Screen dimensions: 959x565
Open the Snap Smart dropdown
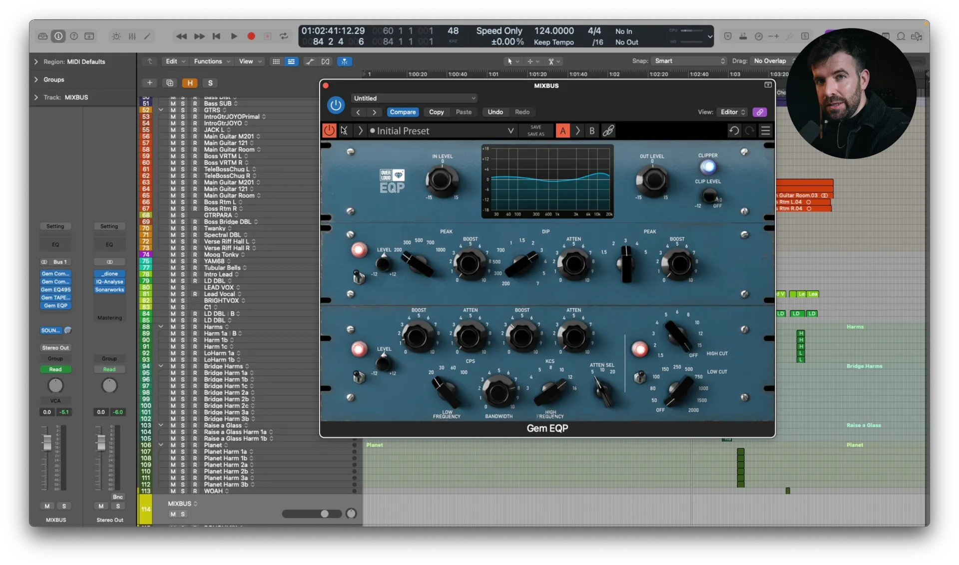(x=689, y=61)
